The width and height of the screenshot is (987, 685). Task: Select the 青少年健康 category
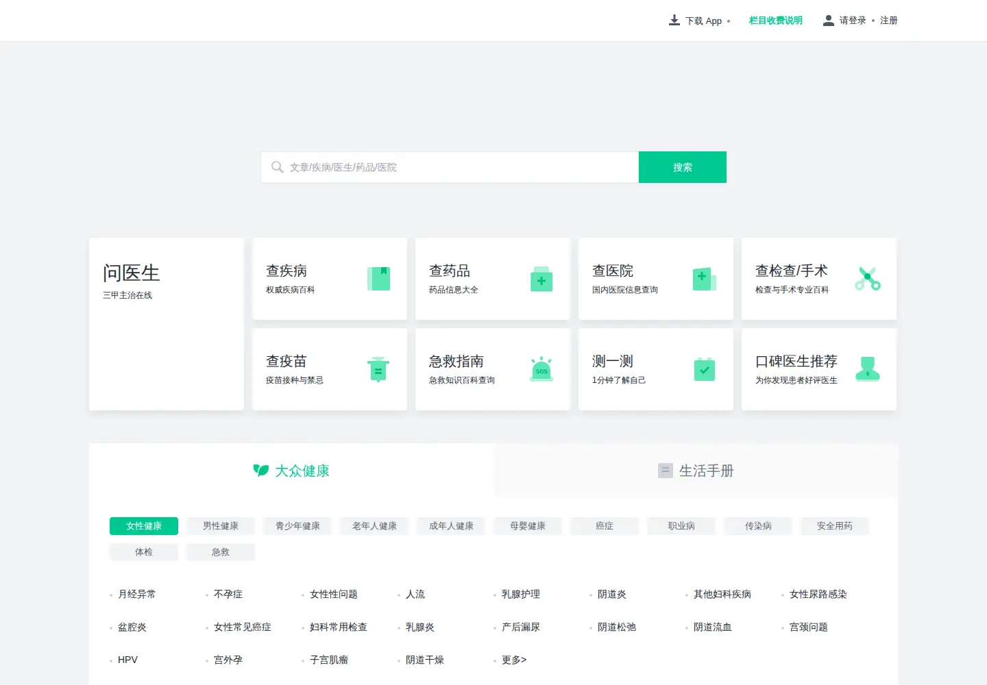(x=297, y=526)
